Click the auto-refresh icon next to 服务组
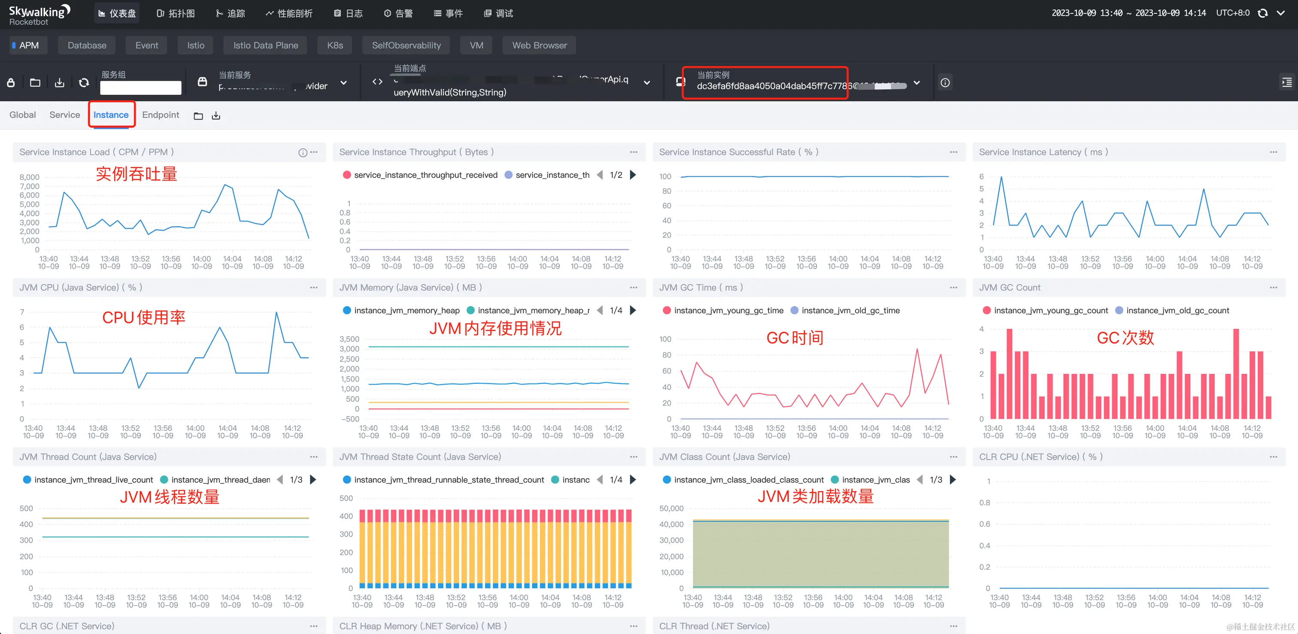Image resolution: width=1298 pixels, height=634 pixels. click(84, 83)
